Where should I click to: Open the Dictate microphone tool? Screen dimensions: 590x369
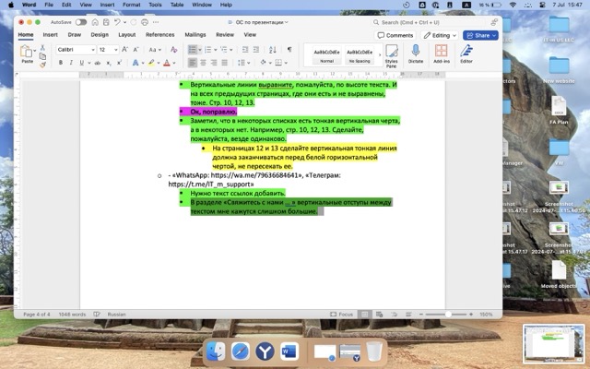[416, 54]
